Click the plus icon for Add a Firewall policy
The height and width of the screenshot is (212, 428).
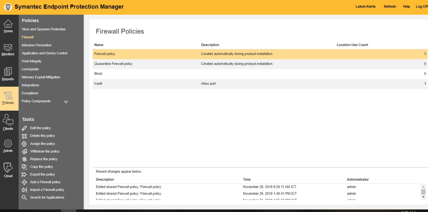click(x=24, y=182)
